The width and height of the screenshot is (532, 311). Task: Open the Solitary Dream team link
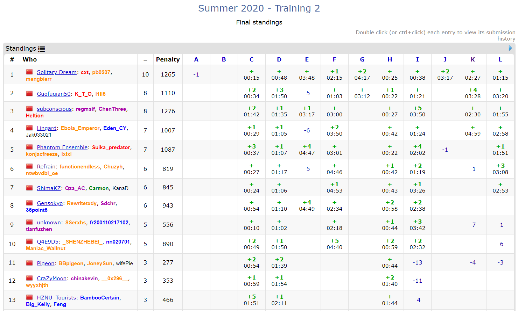(57, 72)
